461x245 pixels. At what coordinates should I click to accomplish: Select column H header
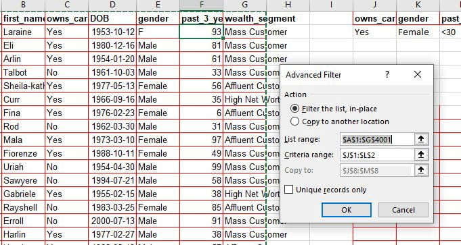[288, 5]
